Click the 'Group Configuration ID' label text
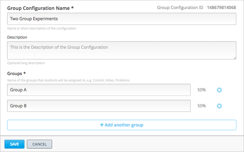 coord(180,8)
